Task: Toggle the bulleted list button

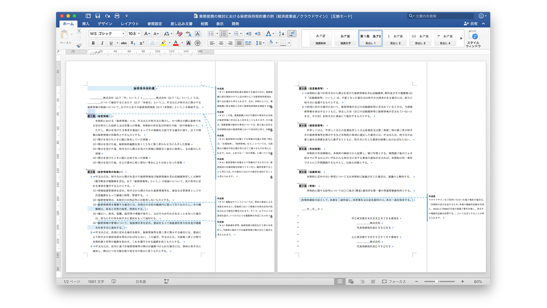Action: coord(211,34)
